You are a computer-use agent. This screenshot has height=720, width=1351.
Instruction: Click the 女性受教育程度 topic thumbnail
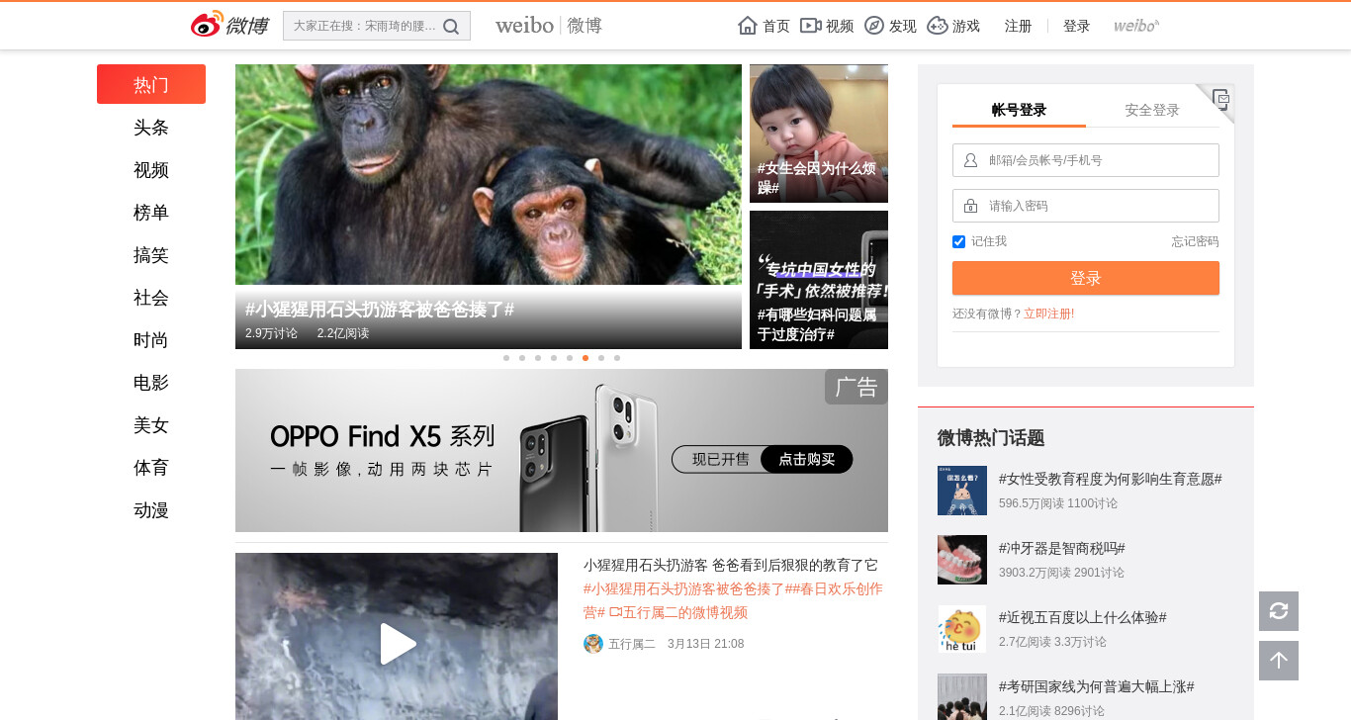point(962,491)
